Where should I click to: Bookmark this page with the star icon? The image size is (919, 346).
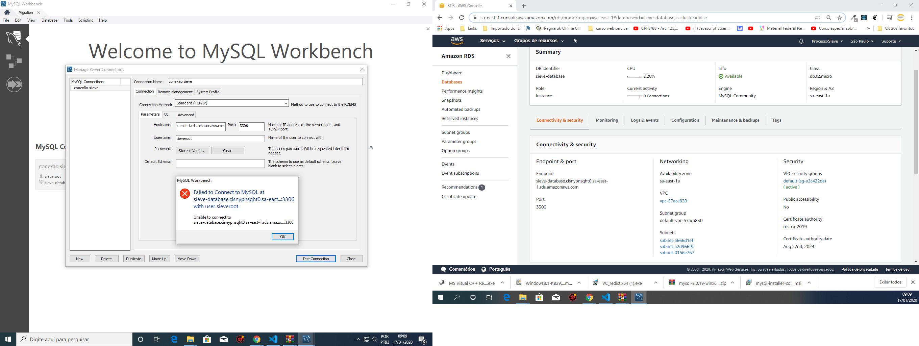click(840, 18)
